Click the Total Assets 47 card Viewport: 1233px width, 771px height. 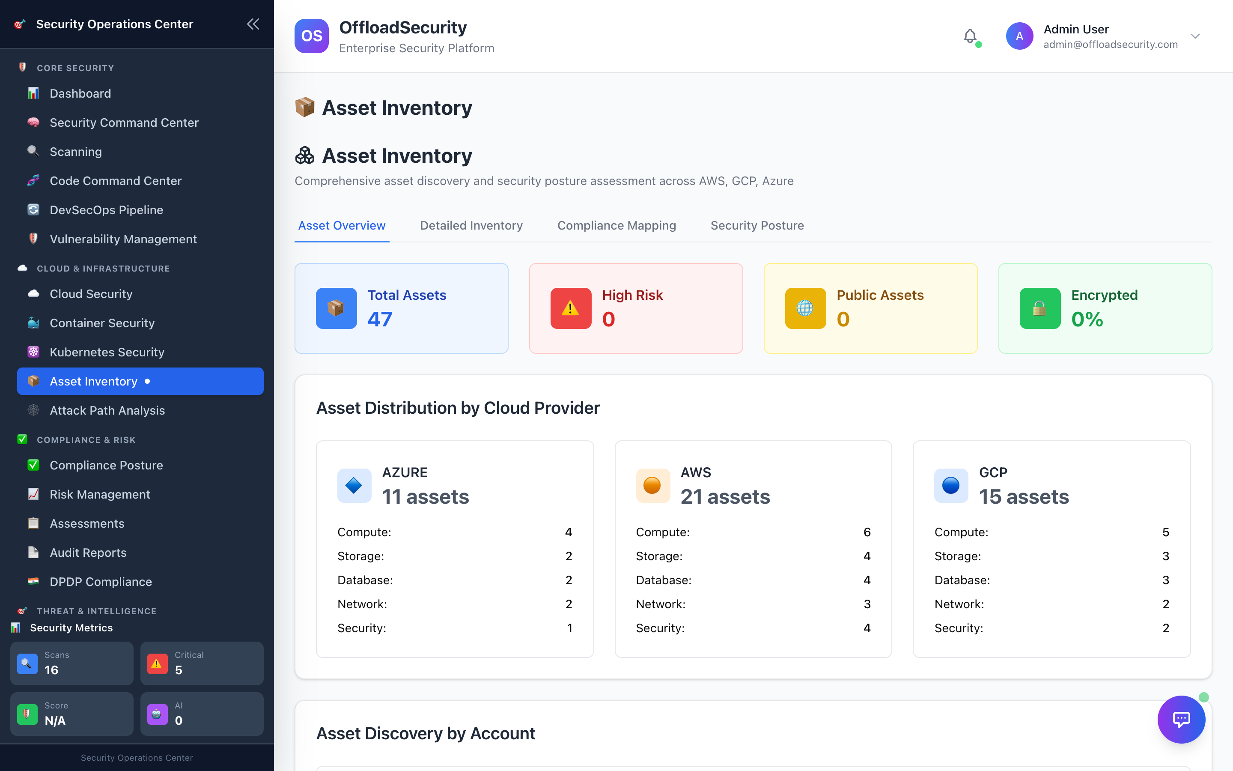(x=402, y=308)
